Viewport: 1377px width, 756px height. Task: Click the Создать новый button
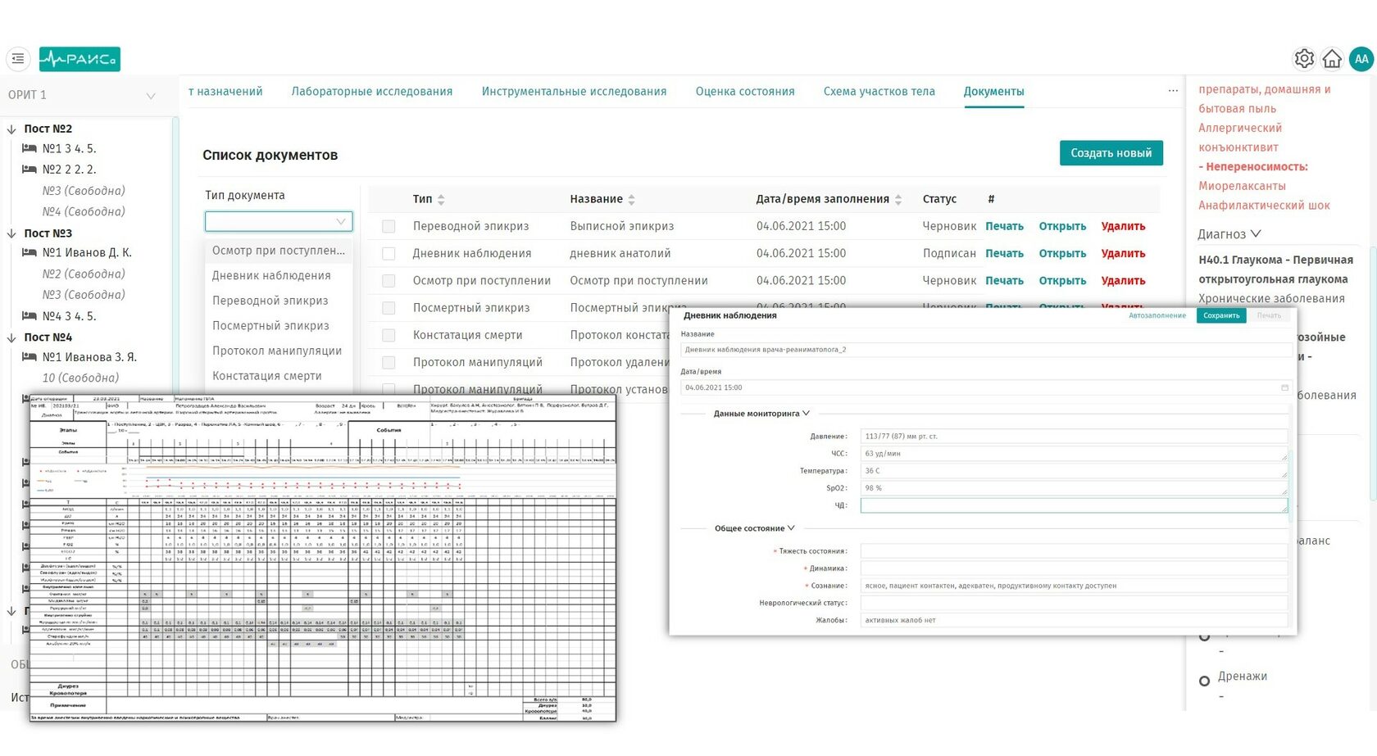[1111, 153]
